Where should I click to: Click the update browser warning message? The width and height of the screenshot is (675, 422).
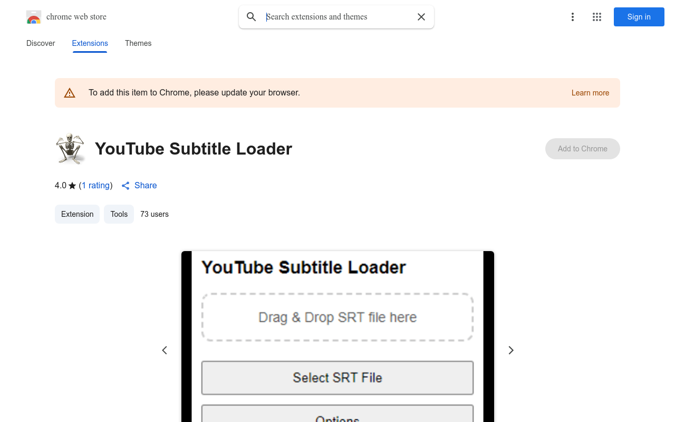click(194, 93)
